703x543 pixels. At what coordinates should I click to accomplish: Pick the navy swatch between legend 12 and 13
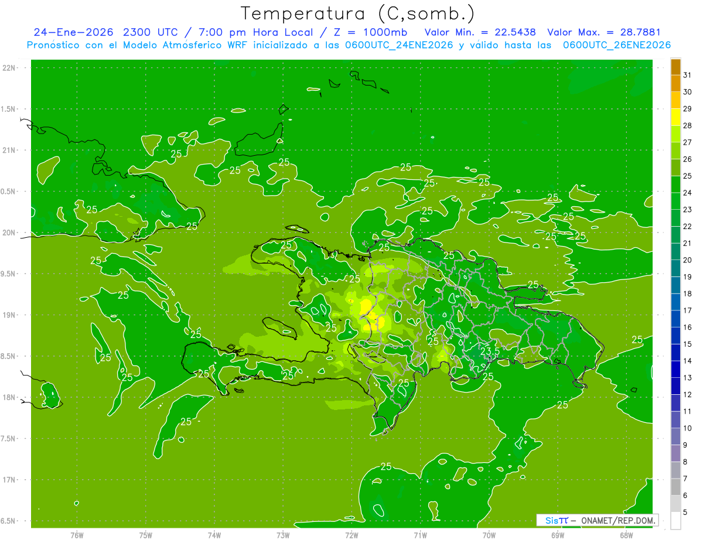pos(675,386)
